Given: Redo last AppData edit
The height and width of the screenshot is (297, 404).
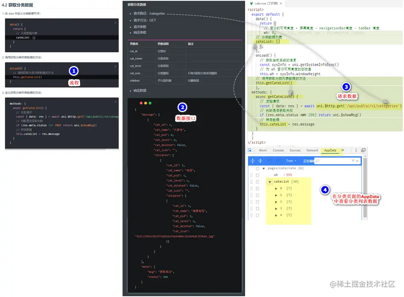Looking at the screenshot, I should (x=278, y=161).
